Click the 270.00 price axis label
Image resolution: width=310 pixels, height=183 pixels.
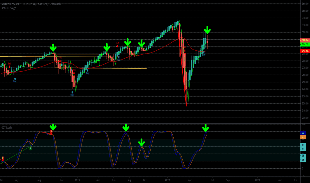305,68
